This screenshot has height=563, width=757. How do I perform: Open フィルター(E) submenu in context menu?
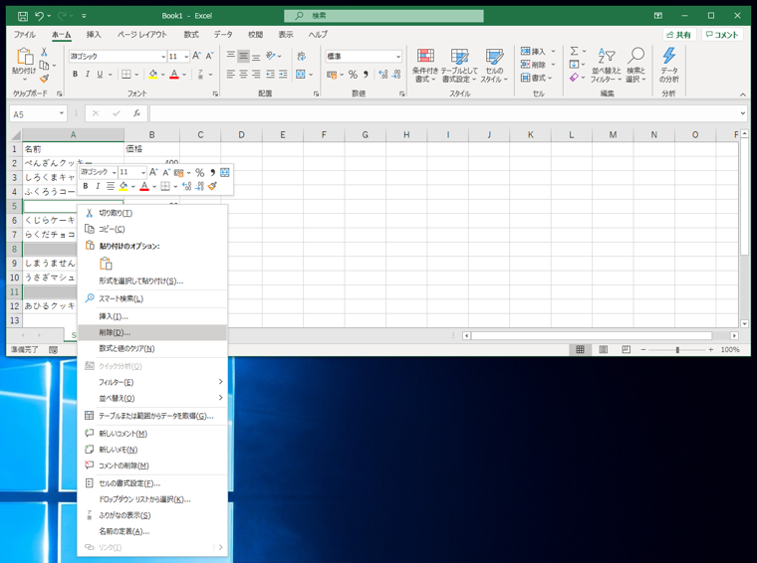coord(152,382)
